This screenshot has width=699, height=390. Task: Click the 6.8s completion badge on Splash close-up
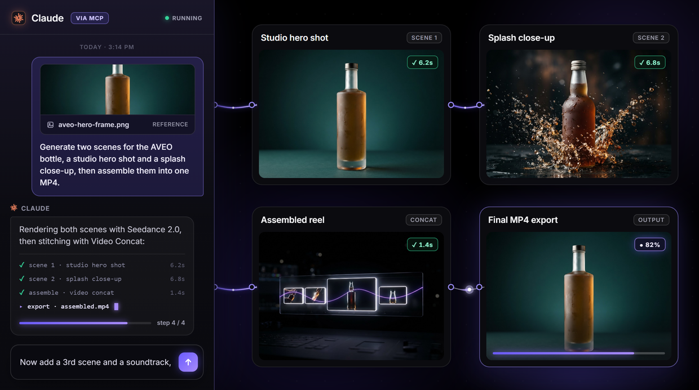point(650,62)
